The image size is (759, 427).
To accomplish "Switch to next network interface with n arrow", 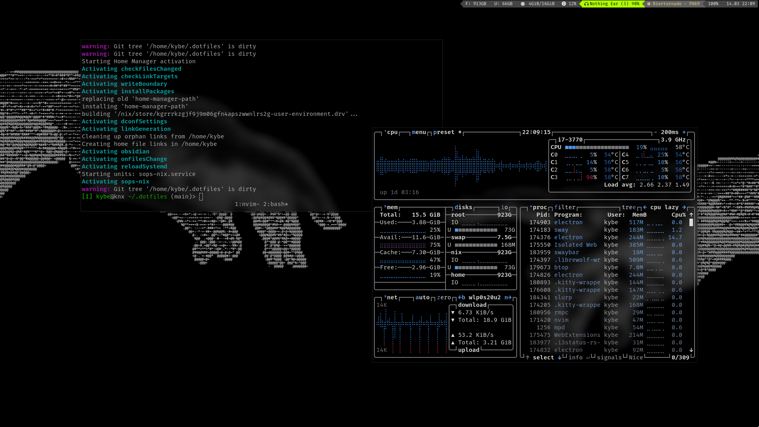I will pyautogui.click(x=508, y=297).
